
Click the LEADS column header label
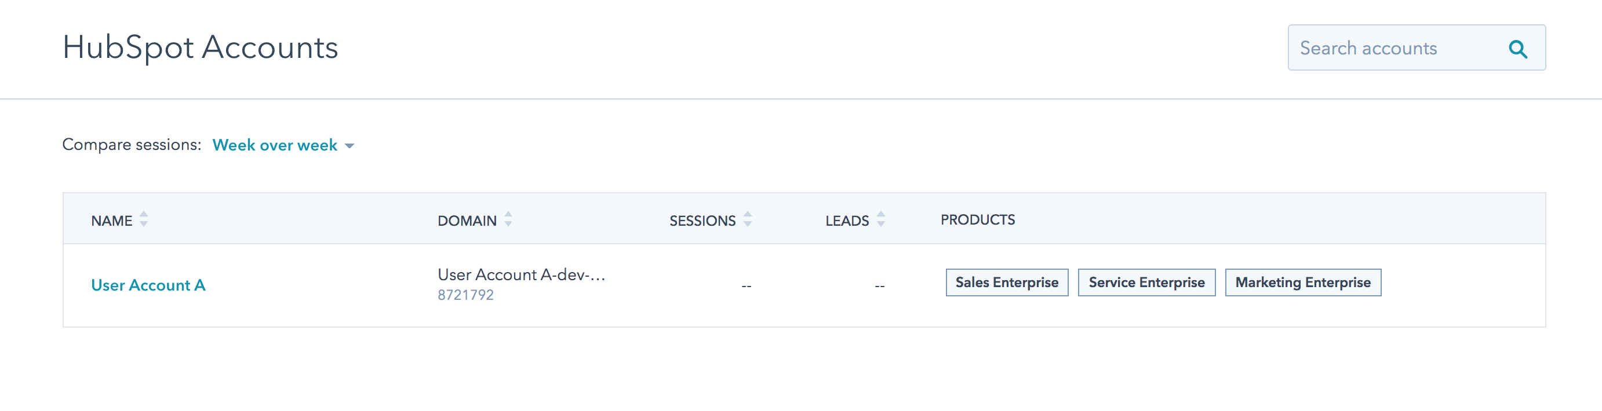847,221
